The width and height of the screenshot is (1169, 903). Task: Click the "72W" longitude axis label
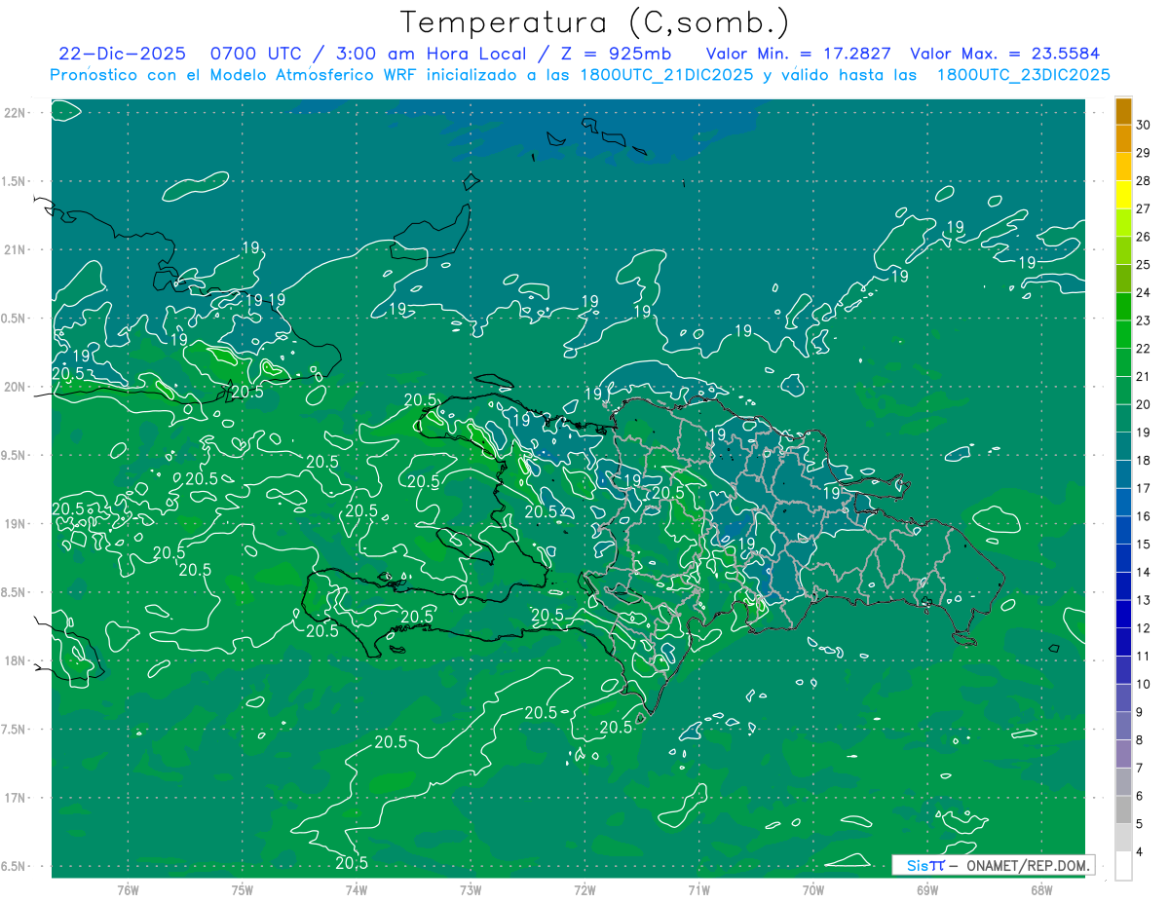(x=584, y=890)
